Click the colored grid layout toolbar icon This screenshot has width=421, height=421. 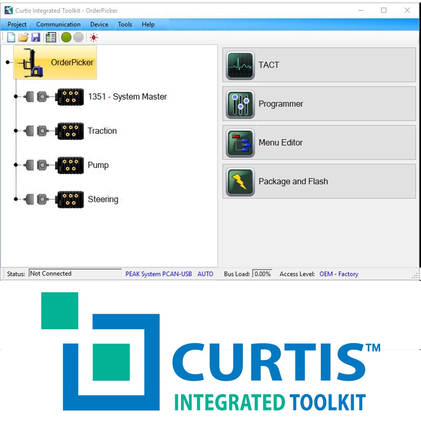(51, 37)
